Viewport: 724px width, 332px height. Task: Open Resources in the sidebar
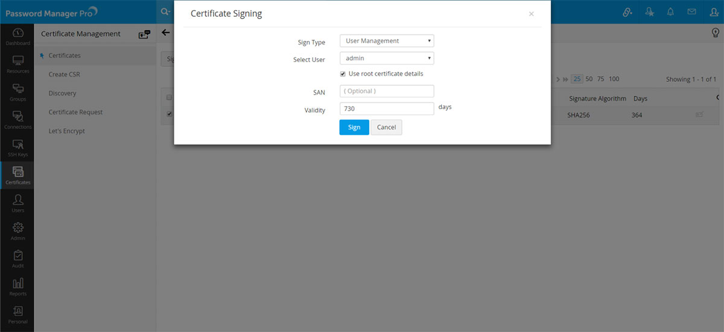[x=17, y=64]
